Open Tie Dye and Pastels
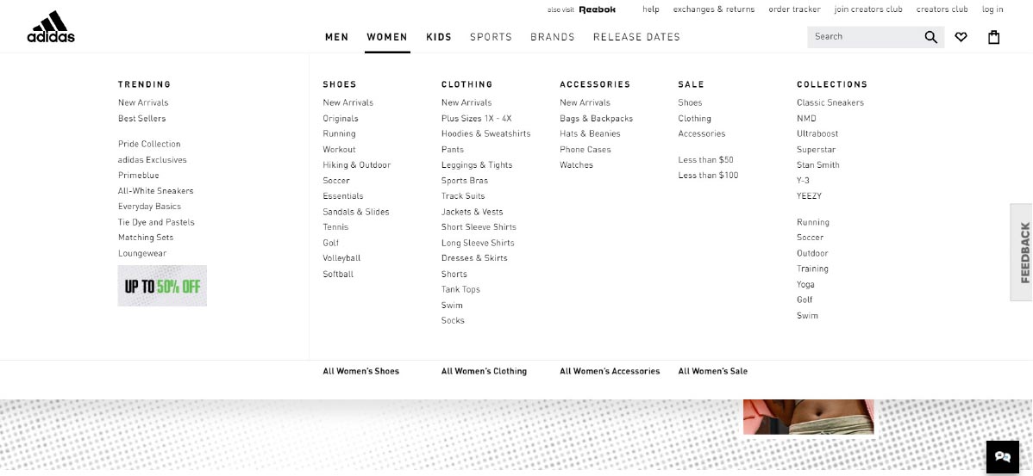The width and height of the screenshot is (1033, 476). 156,222
